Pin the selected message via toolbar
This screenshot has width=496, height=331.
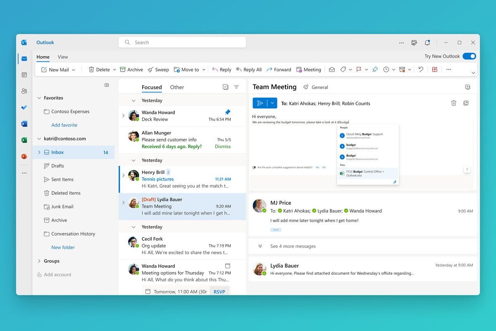(375, 70)
